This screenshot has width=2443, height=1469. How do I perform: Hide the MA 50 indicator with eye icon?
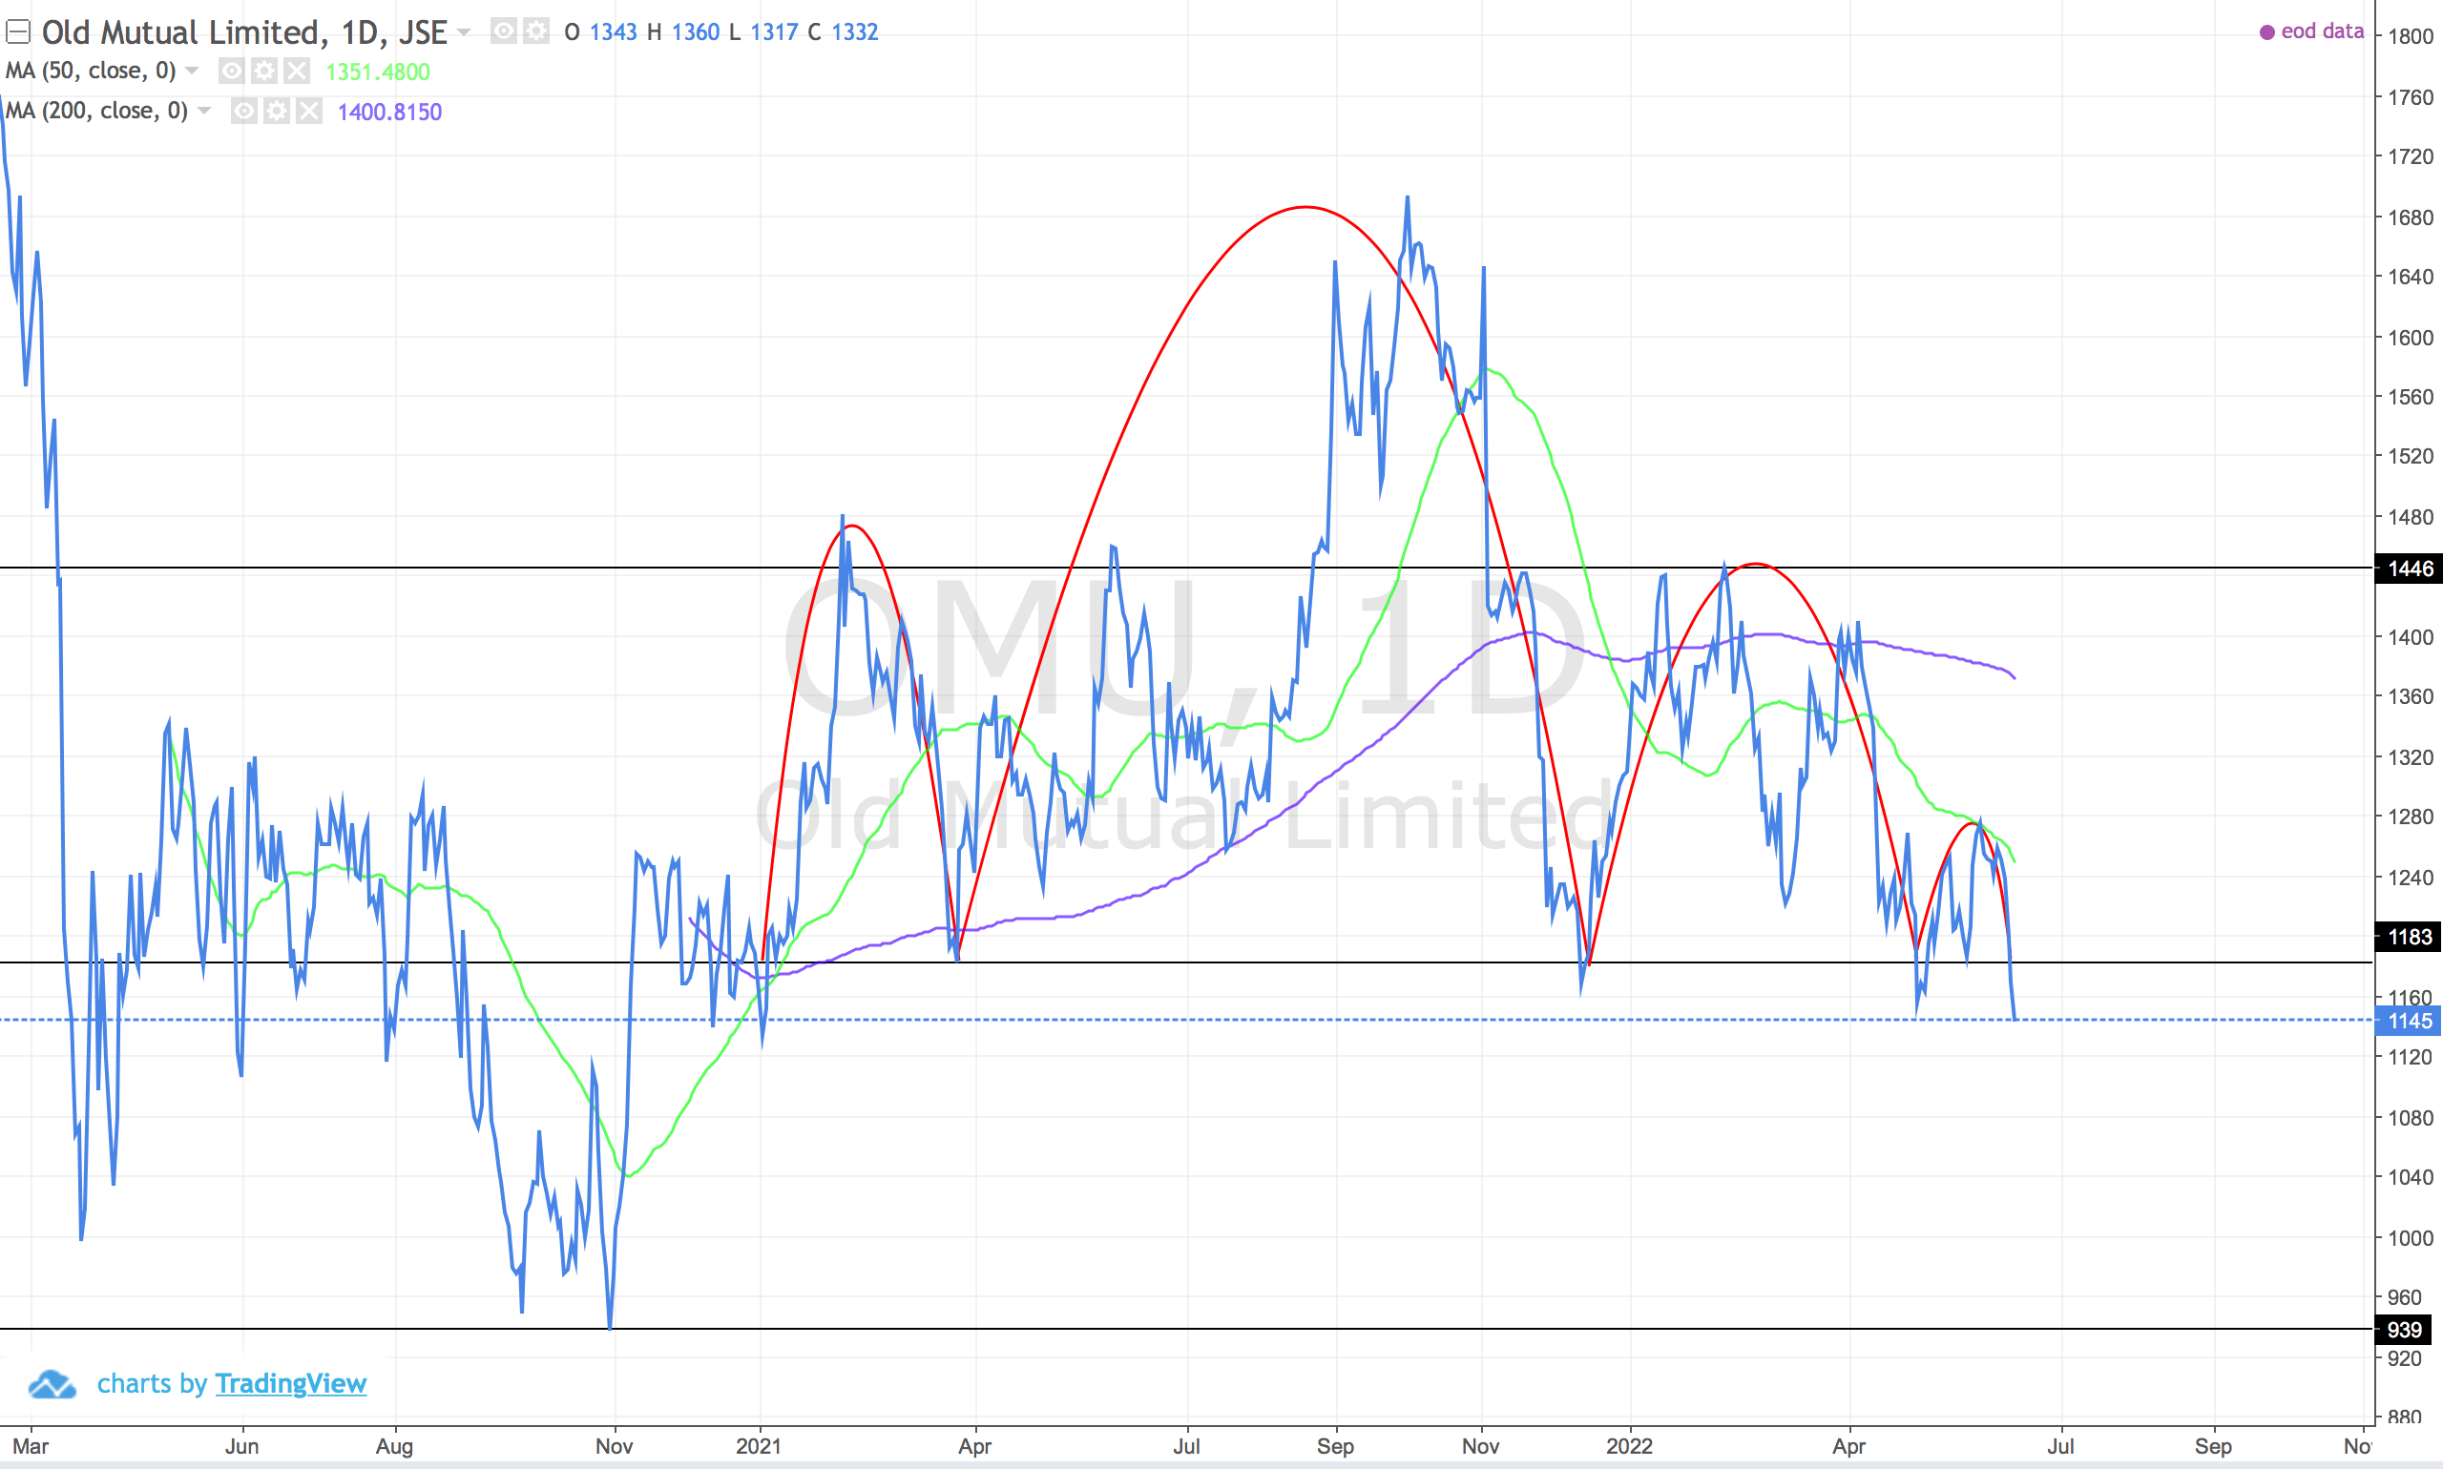pos(232,72)
